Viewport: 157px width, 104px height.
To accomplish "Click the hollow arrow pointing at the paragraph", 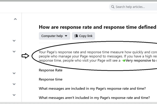I will [x=25, y=56].
